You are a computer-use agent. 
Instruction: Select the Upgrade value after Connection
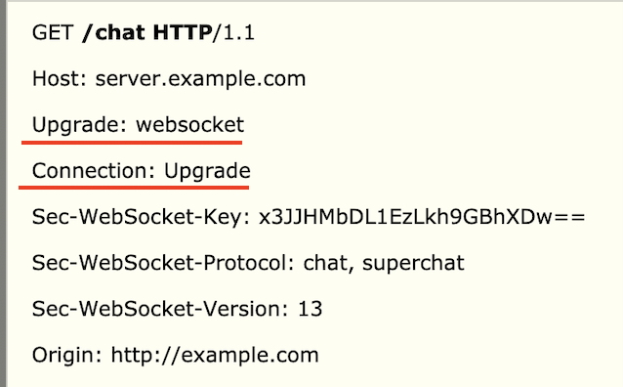207,172
